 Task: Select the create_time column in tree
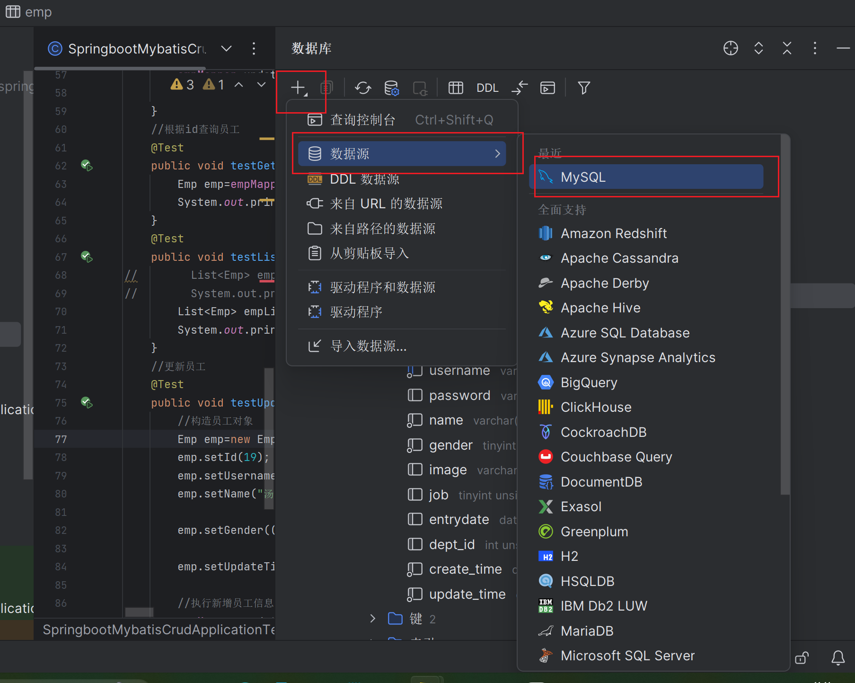point(465,569)
